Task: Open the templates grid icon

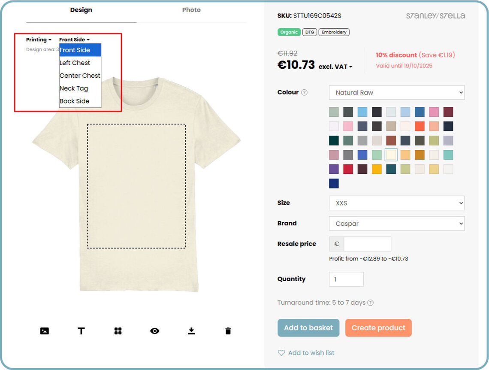Action: pyautogui.click(x=118, y=331)
